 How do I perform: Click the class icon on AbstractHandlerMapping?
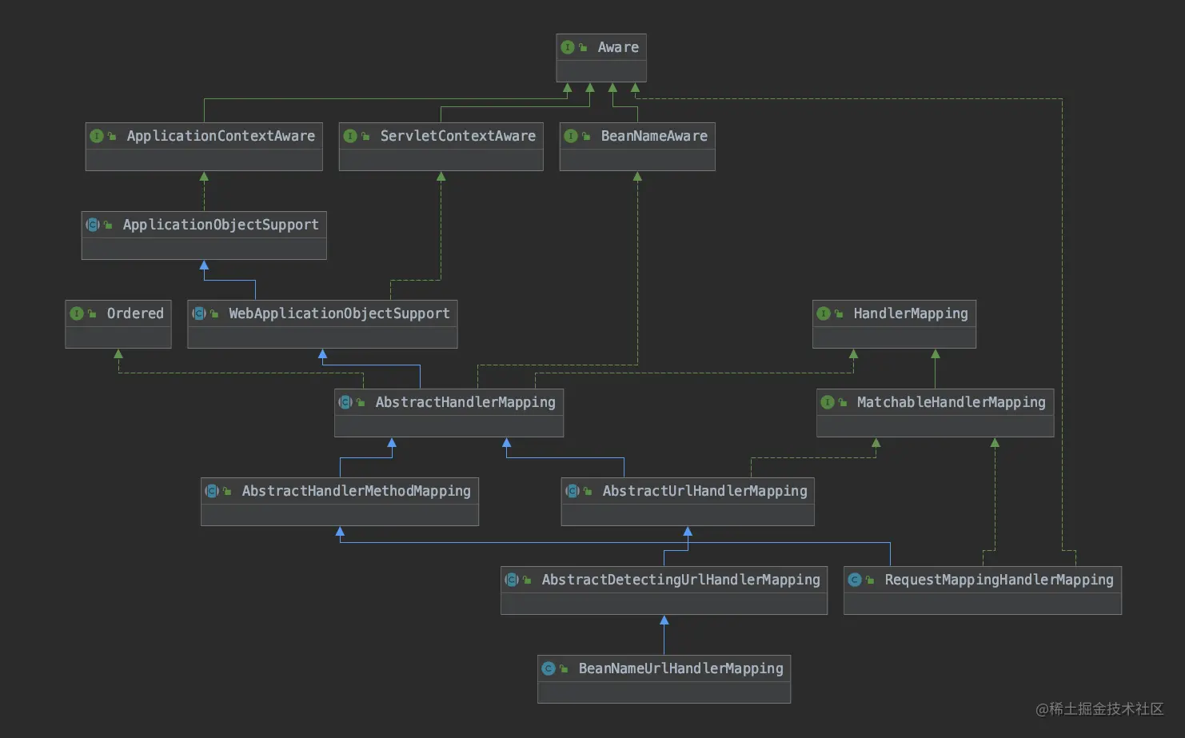(345, 402)
